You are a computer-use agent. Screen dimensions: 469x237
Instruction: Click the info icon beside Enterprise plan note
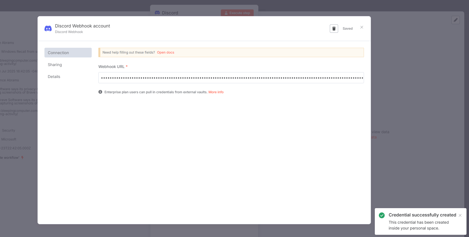(x=100, y=92)
